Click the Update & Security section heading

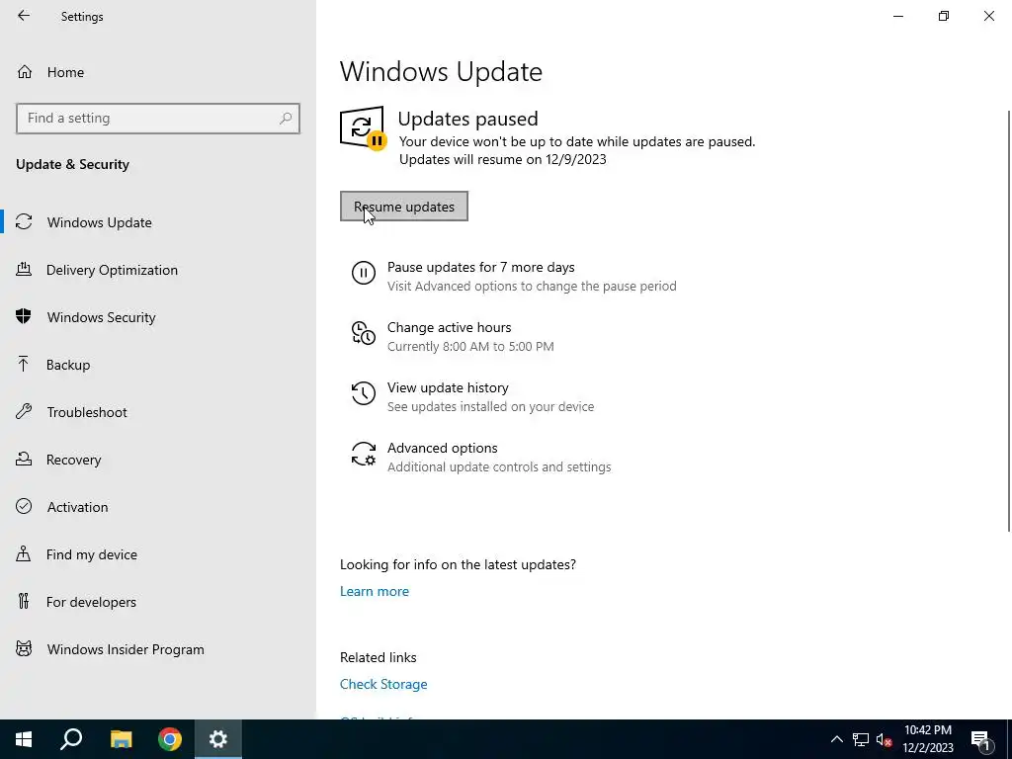tap(72, 164)
